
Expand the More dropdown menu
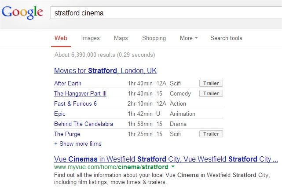(x=189, y=38)
